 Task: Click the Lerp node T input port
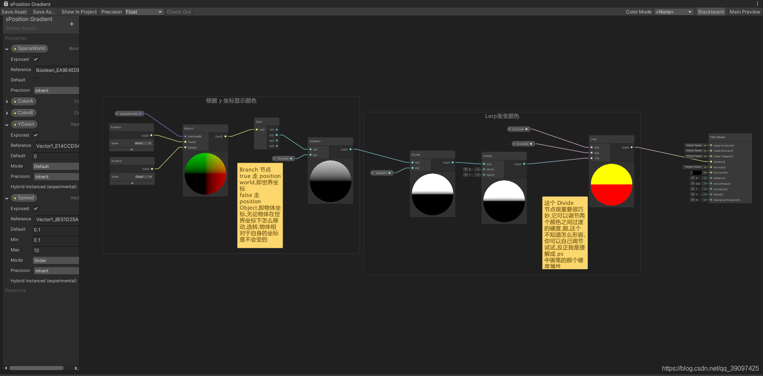point(592,158)
